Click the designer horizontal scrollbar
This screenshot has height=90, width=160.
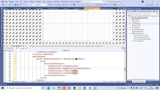pyautogui.click(x=66, y=46)
